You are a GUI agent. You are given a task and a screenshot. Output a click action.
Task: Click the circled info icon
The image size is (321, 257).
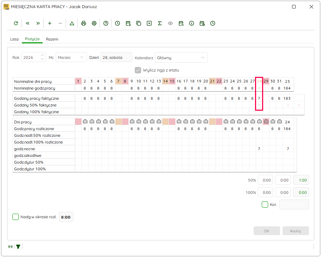pyautogui.click(x=192, y=23)
